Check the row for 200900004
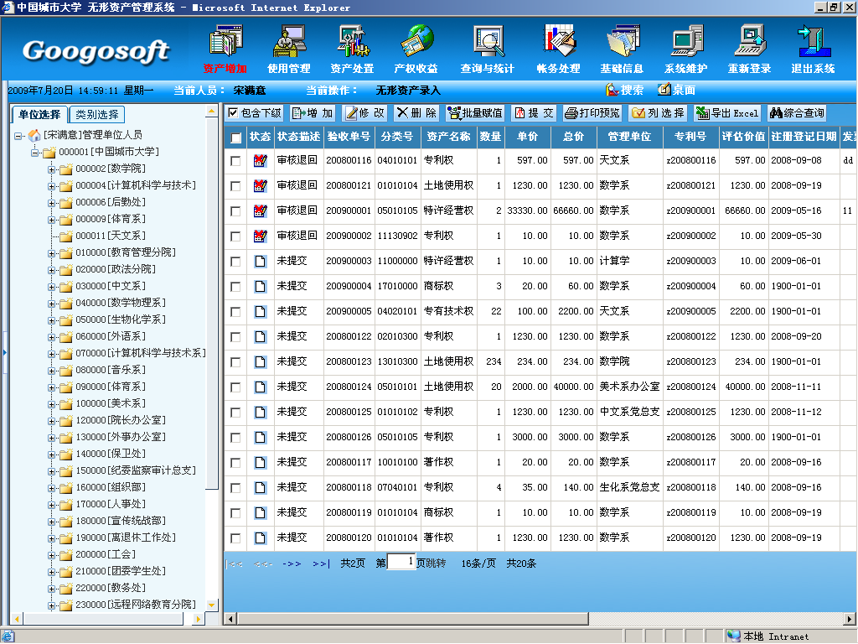Screen dimensions: 858x644 pyautogui.click(x=235, y=287)
